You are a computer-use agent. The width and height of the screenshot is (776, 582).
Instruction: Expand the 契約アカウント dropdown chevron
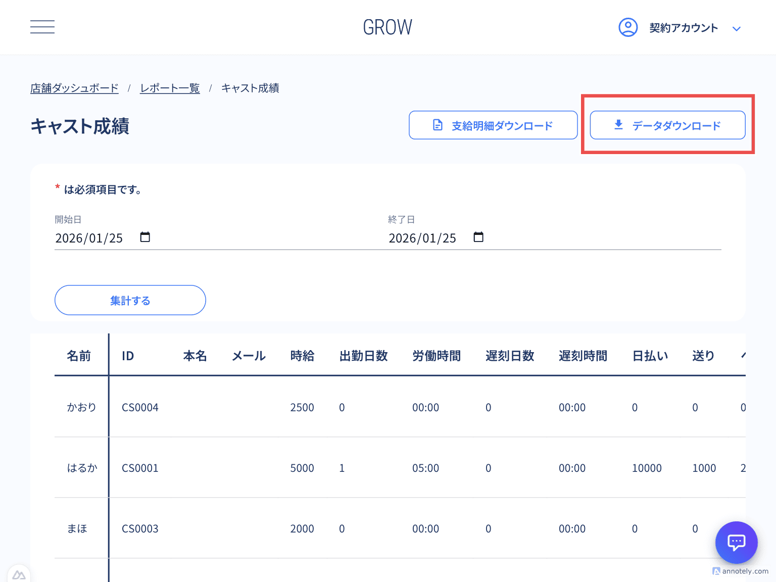click(x=737, y=29)
